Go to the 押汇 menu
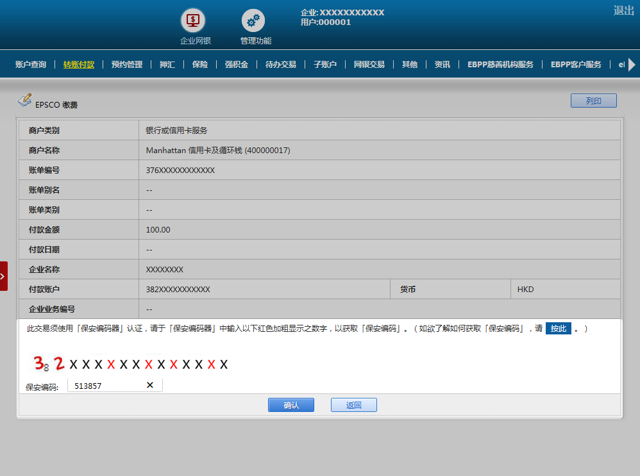Viewport: 640px width, 476px height. pos(167,65)
